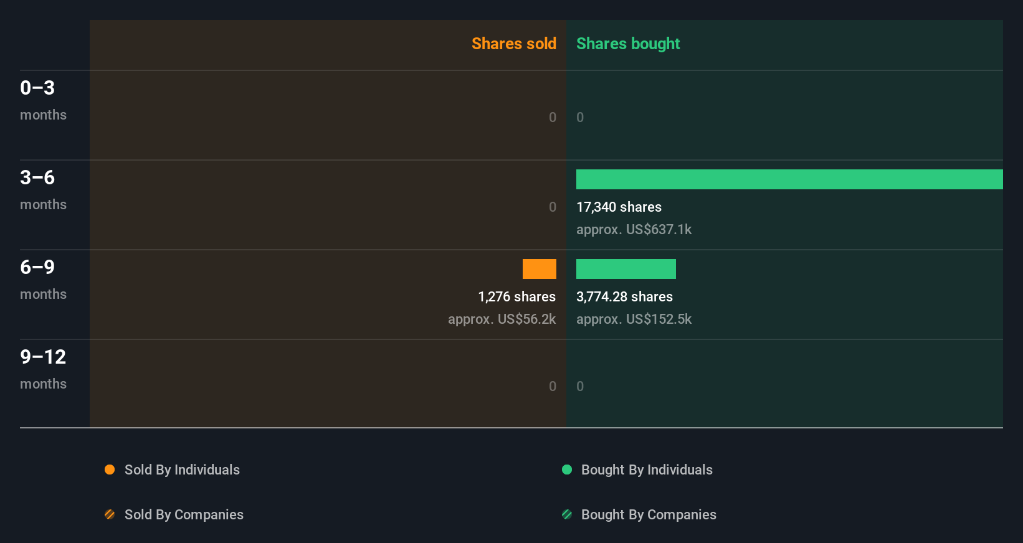The height and width of the screenshot is (543, 1023).
Task: Select the green 3–6 months bought bar
Action: coord(789,179)
